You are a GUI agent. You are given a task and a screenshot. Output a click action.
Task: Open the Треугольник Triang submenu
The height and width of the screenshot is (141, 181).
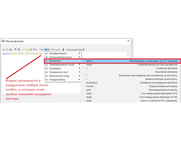63,76
